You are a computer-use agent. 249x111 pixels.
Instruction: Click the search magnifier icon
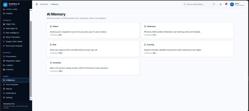(185, 4)
